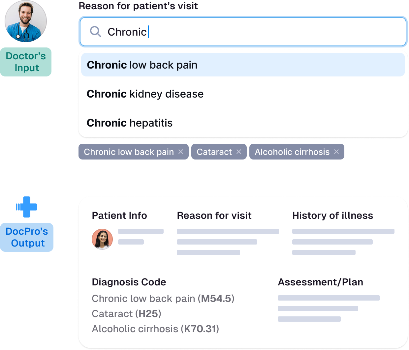This screenshot has width=409, height=350.
Task: Select the Alcoholic cirrhosis K70.31 diagnosis
Action: (x=155, y=329)
